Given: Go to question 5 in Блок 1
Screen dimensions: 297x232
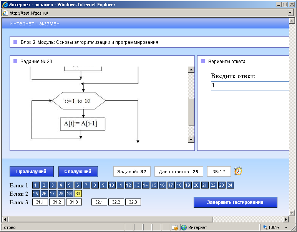Looking at the screenshot, I should (69, 185).
